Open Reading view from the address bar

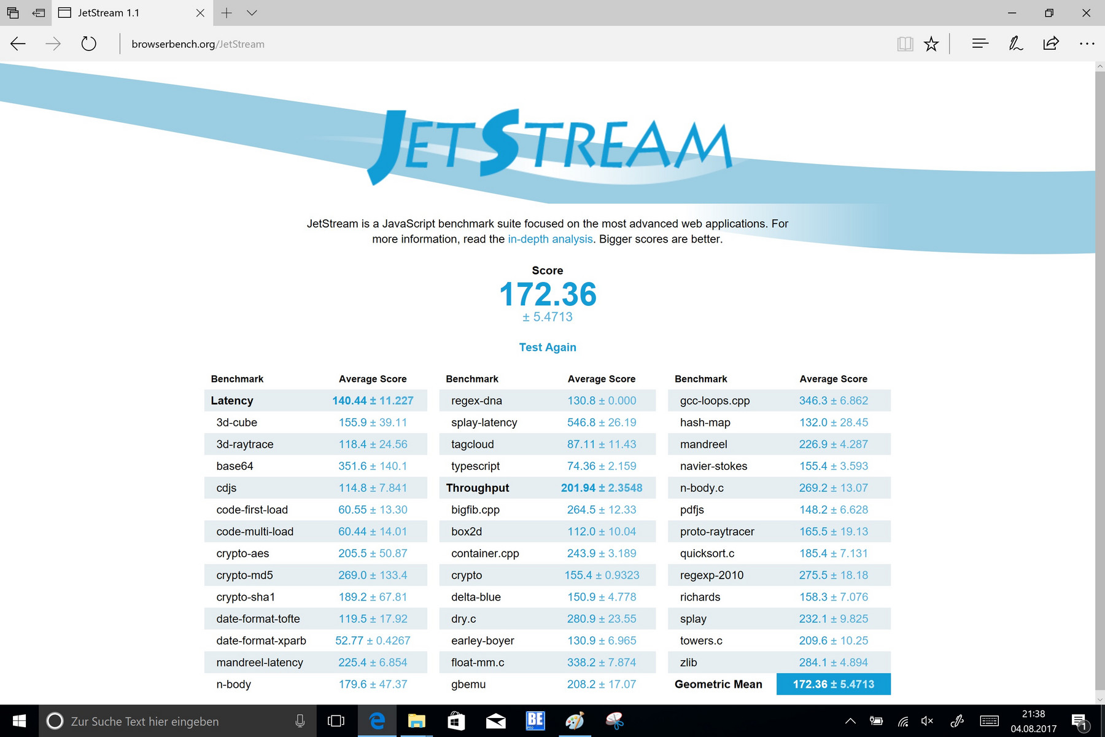tap(905, 44)
